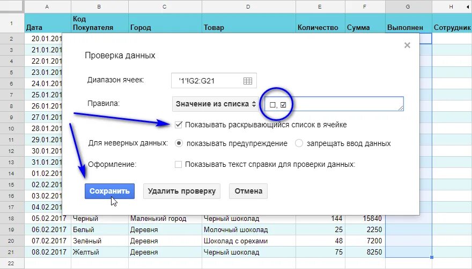
Task: Click sum cell 15840
Action: tap(365, 218)
